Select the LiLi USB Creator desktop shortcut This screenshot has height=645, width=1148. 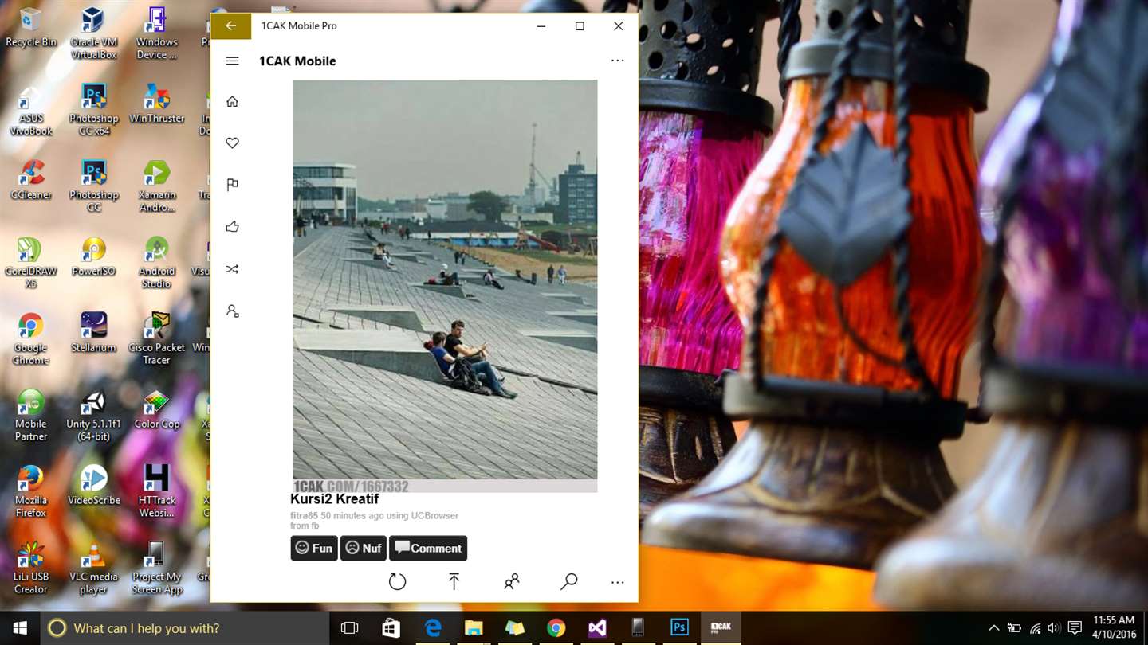coord(31,569)
